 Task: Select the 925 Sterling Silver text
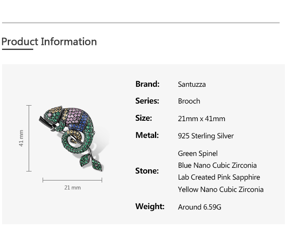tap(206, 136)
